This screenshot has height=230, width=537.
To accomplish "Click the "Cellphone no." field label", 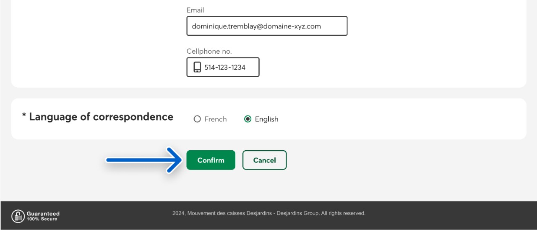I will tap(209, 51).
